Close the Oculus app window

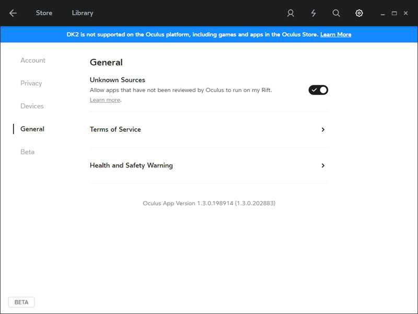pyautogui.click(x=406, y=13)
